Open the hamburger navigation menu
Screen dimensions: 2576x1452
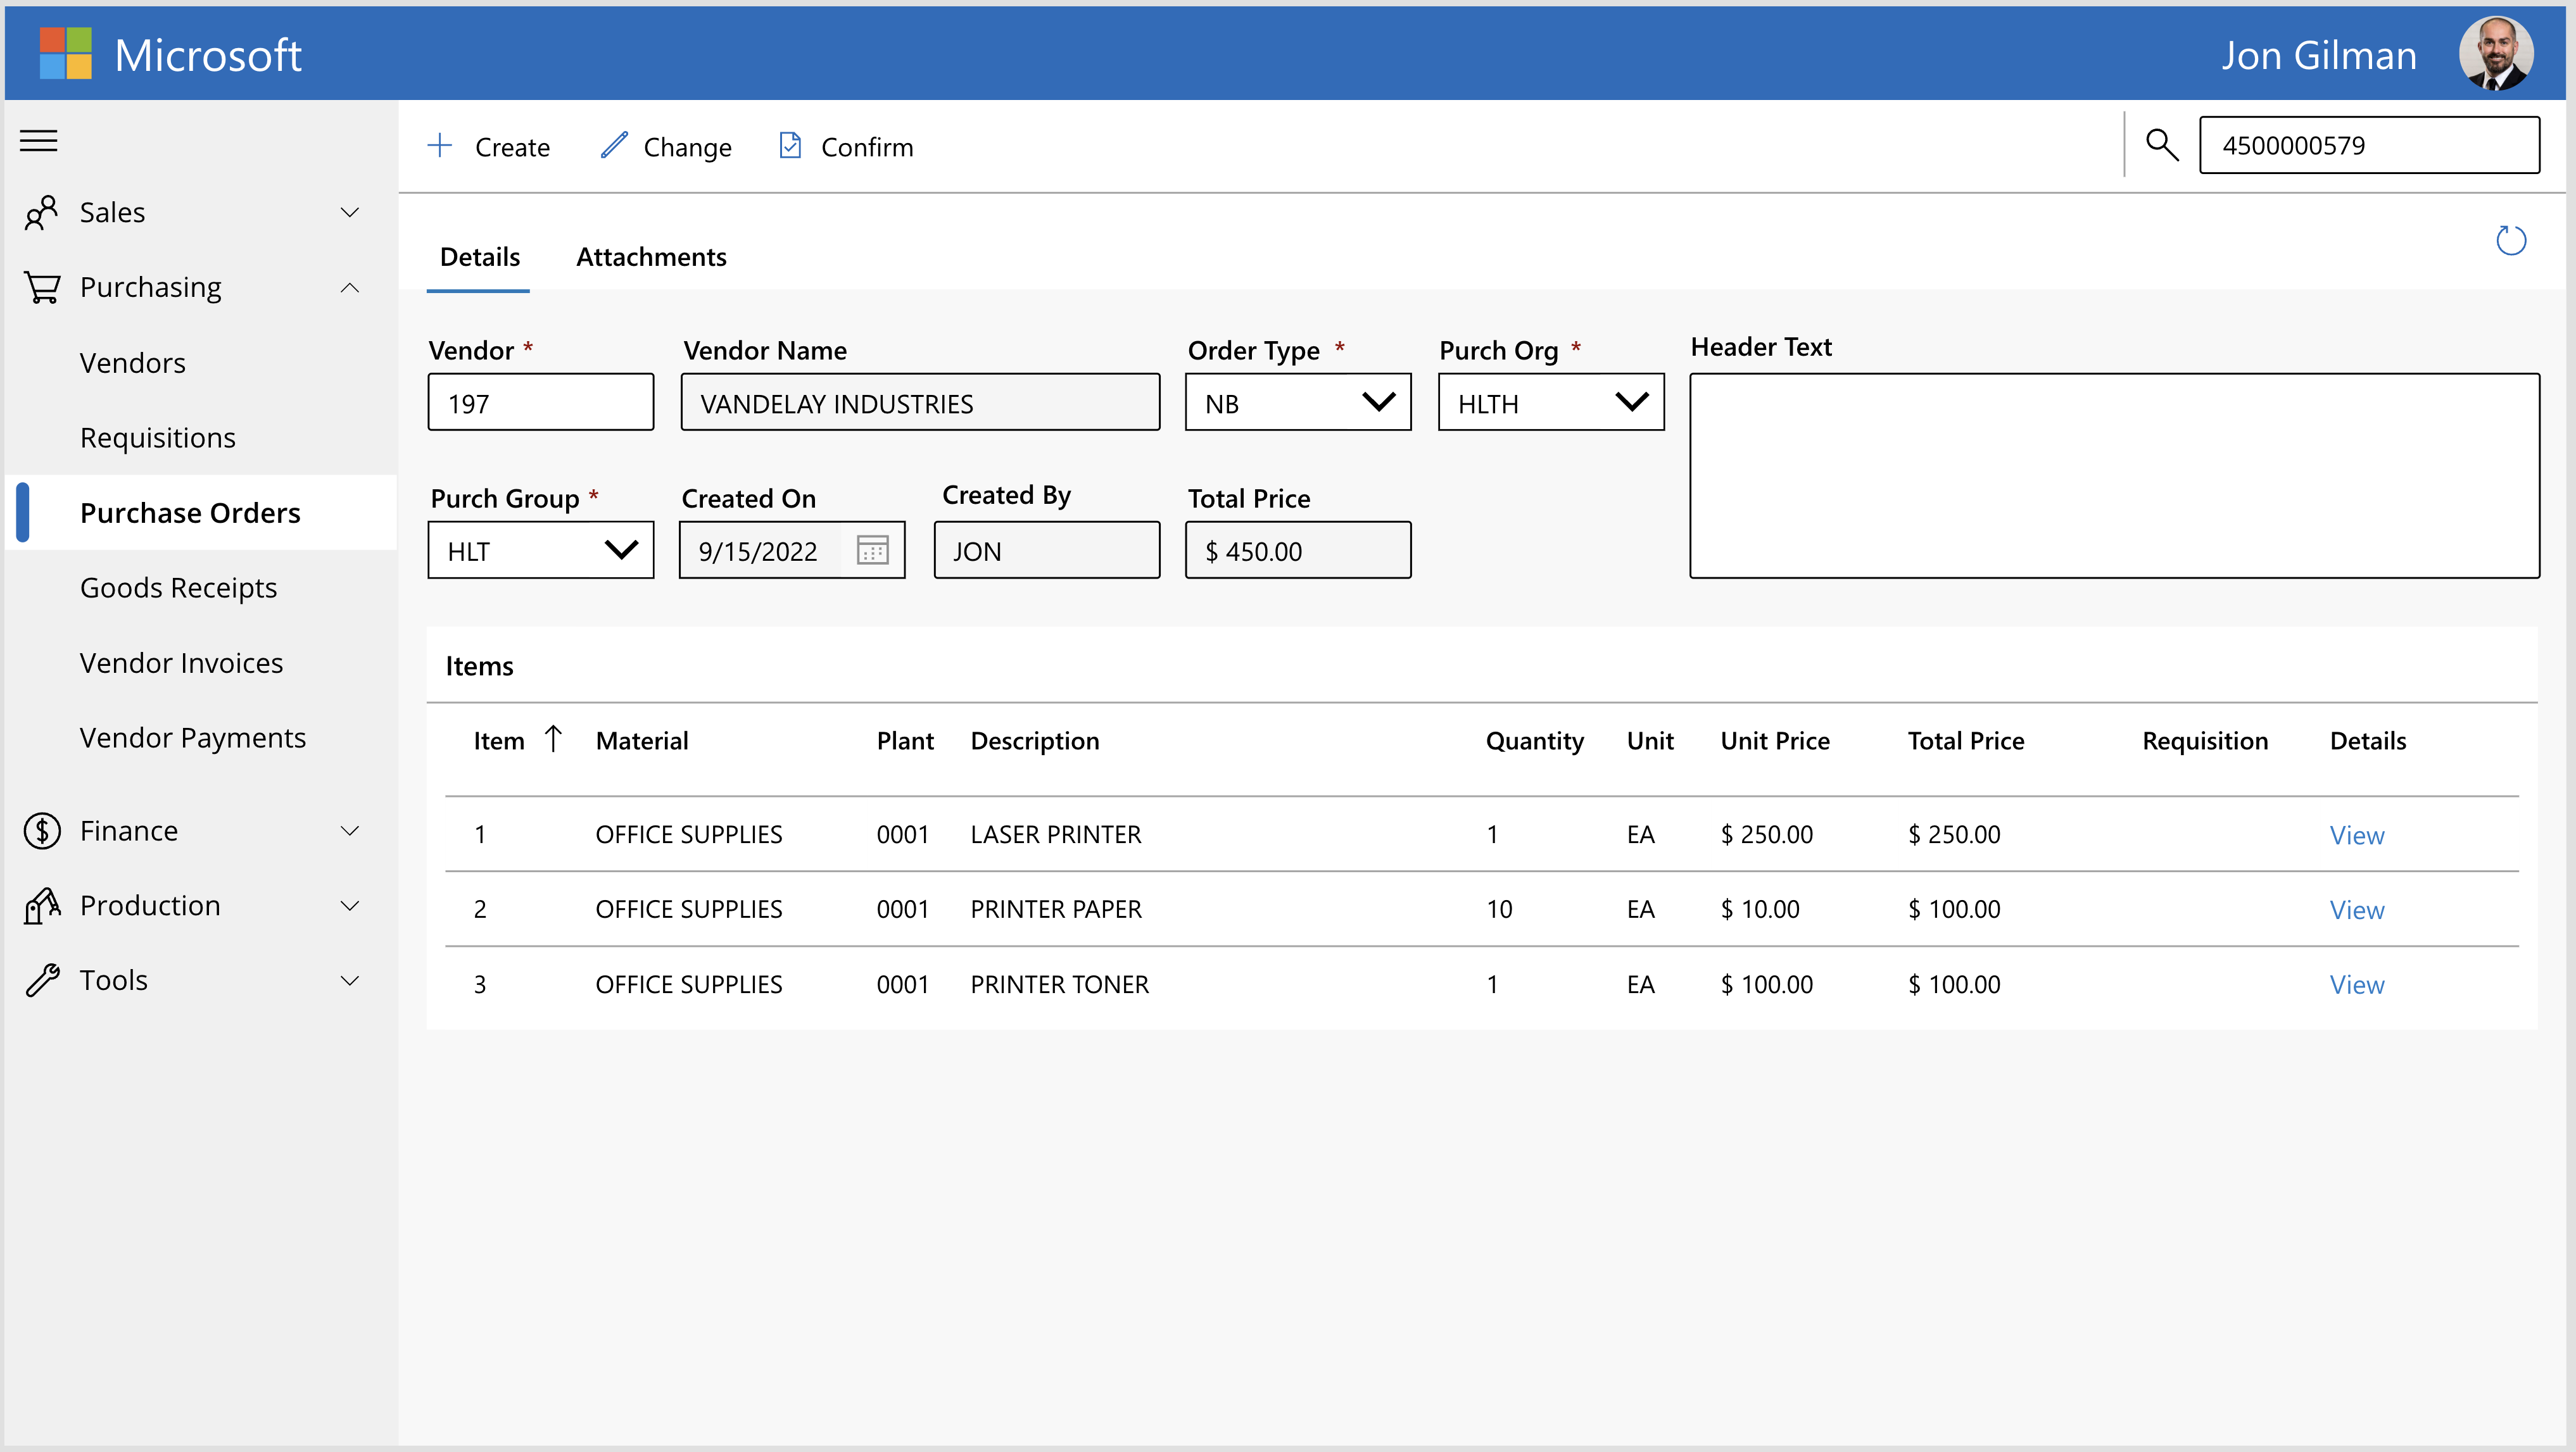pyautogui.click(x=38, y=141)
